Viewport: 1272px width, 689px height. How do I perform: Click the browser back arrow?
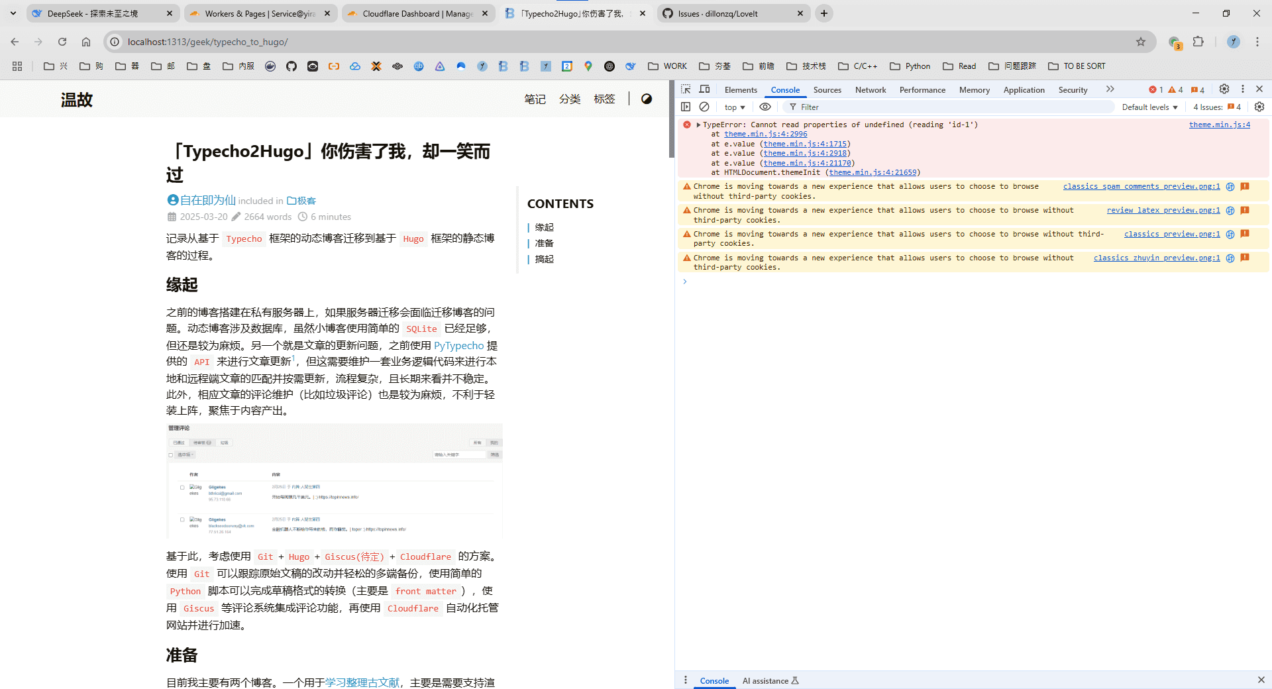coord(15,42)
